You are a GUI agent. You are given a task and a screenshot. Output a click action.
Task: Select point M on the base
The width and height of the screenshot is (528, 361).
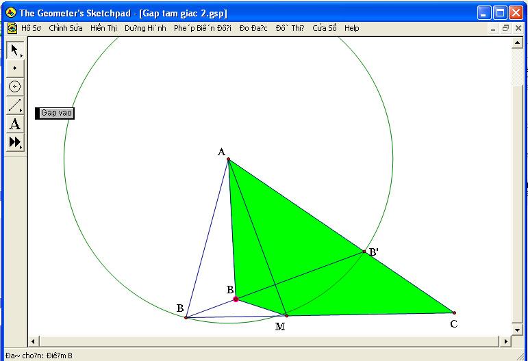coord(286,316)
